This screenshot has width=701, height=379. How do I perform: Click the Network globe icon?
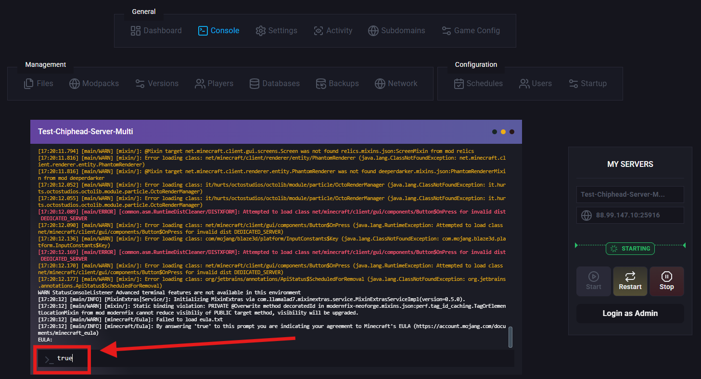tap(380, 84)
